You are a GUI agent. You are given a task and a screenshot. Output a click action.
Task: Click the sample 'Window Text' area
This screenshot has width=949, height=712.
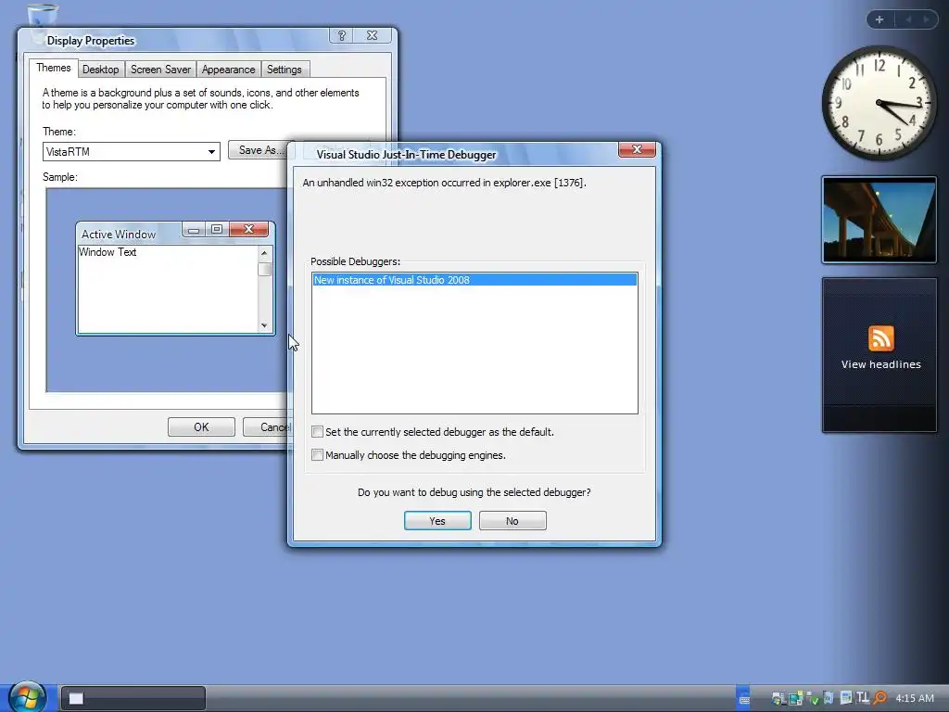[x=168, y=289]
